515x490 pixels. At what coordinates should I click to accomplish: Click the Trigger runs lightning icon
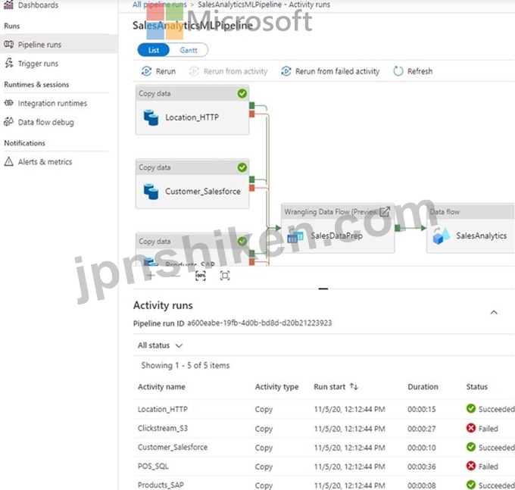click(x=9, y=63)
